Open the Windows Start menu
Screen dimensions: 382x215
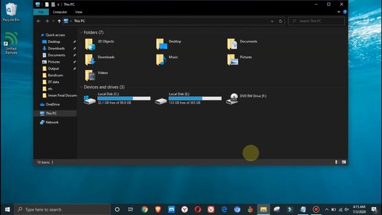(x=7, y=210)
